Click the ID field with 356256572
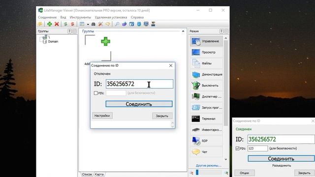 pyautogui.click(x=139, y=84)
